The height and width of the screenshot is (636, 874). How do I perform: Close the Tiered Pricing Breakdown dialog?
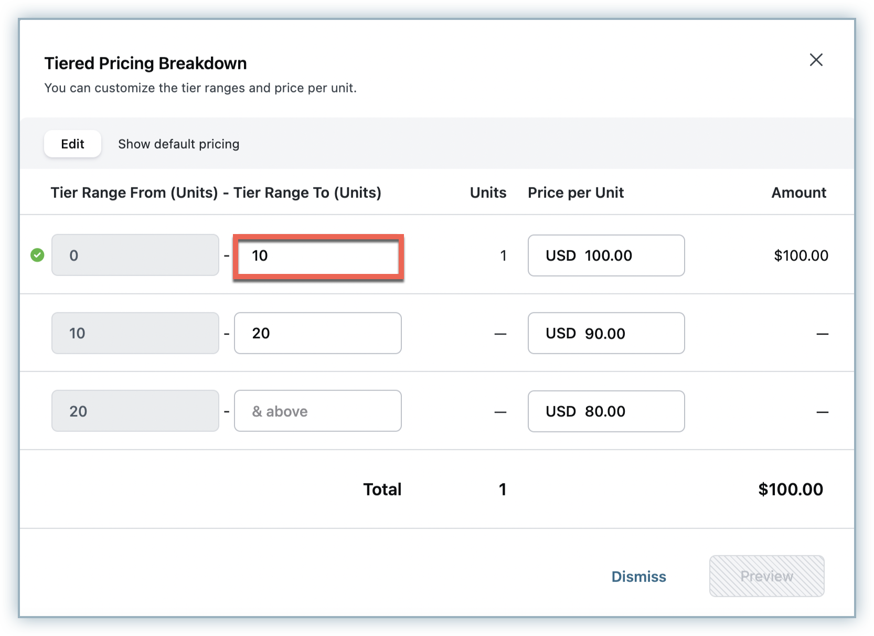816,60
